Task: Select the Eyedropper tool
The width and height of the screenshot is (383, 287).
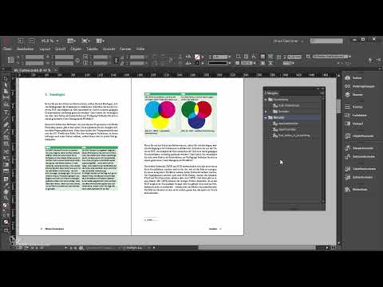Action: pyautogui.click(x=6, y=185)
